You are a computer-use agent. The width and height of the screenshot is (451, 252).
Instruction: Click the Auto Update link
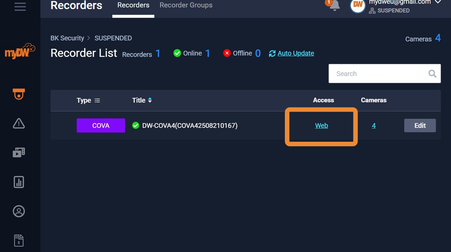(296, 53)
